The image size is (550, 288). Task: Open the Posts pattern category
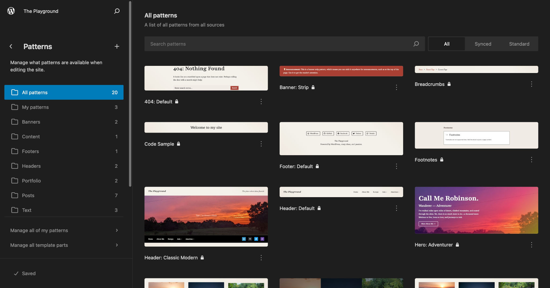(x=28, y=195)
